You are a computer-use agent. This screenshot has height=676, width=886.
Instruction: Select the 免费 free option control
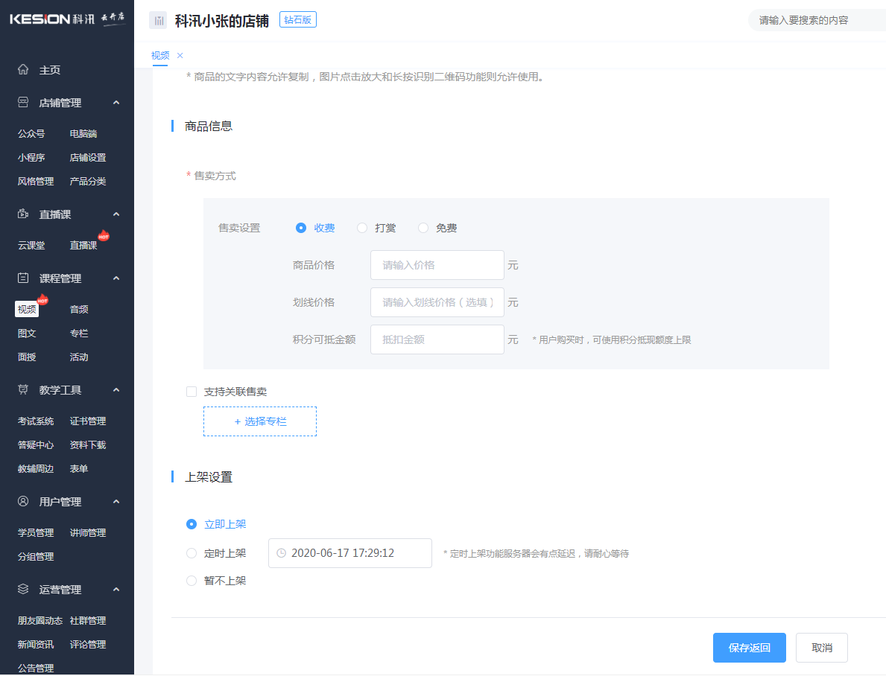click(x=423, y=228)
